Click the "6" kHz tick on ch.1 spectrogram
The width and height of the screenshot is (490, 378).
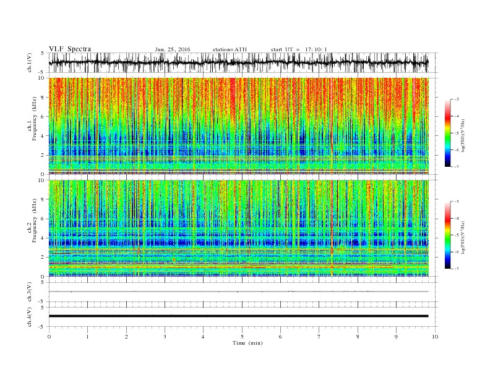pos(43,117)
